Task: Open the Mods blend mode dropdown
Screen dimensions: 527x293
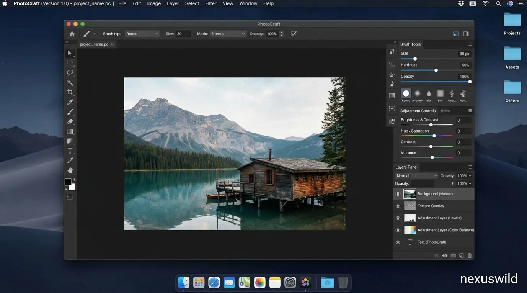Action: [228, 34]
